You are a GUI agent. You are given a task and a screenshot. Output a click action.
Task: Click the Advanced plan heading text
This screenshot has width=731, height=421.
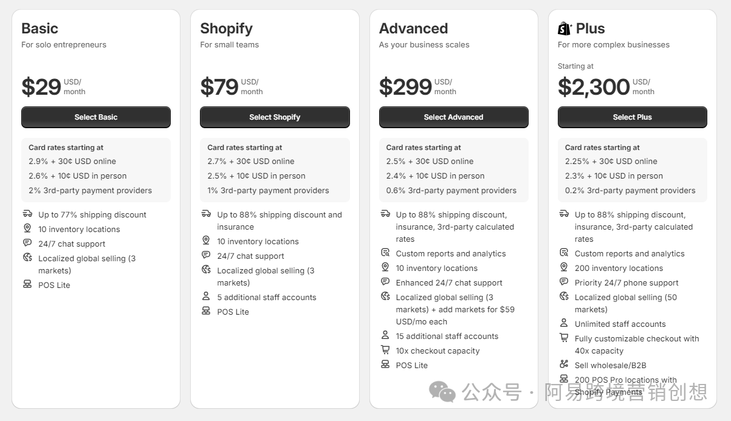point(413,29)
